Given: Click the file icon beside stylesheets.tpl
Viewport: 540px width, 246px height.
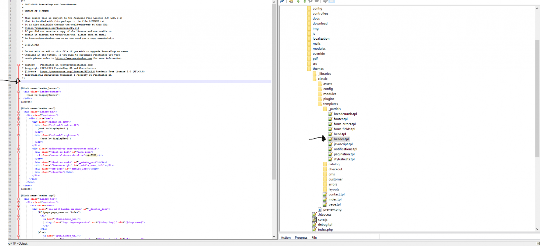Looking at the screenshot, I should [x=330, y=159].
